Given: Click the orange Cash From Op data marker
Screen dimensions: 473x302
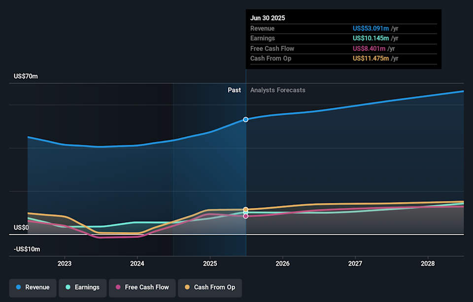Looking at the screenshot, I should click(246, 209).
